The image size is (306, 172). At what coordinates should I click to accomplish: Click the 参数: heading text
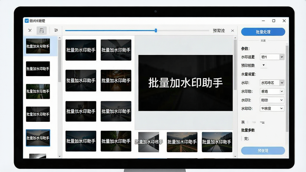(x=245, y=49)
